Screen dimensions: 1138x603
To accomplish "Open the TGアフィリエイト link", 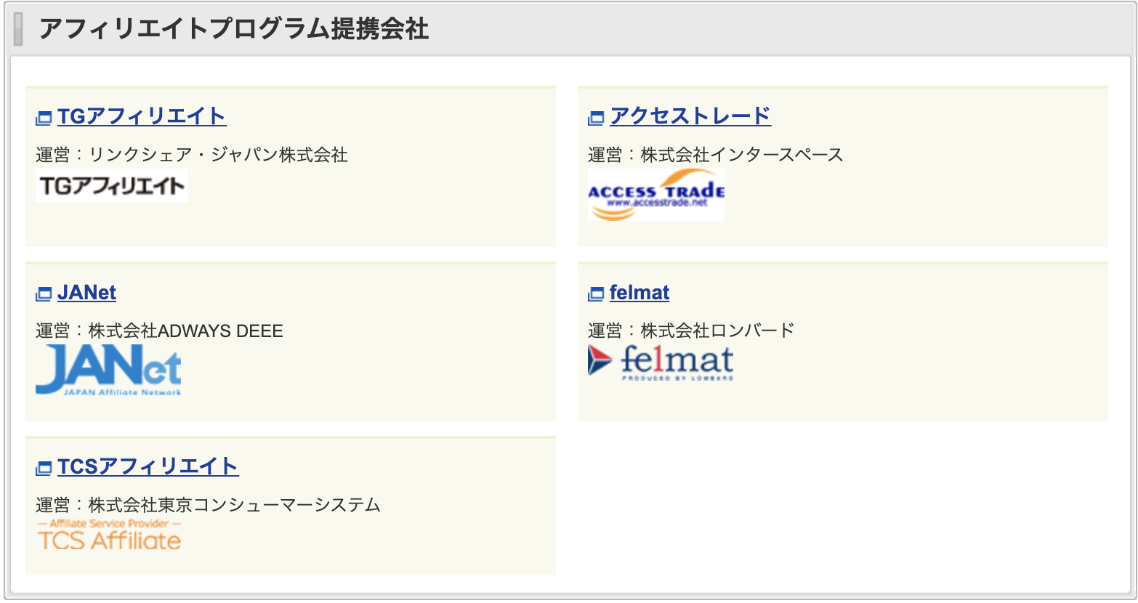I will tap(141, 115).
